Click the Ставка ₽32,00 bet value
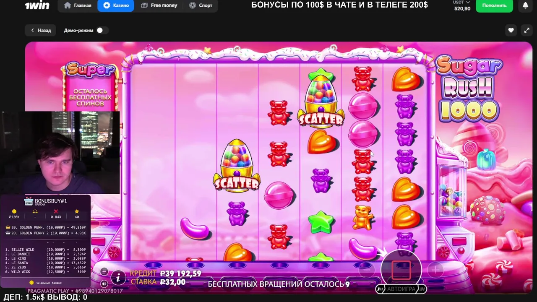Image resolution: width=537 pixels, height=302 pixels. pos(158,282)
